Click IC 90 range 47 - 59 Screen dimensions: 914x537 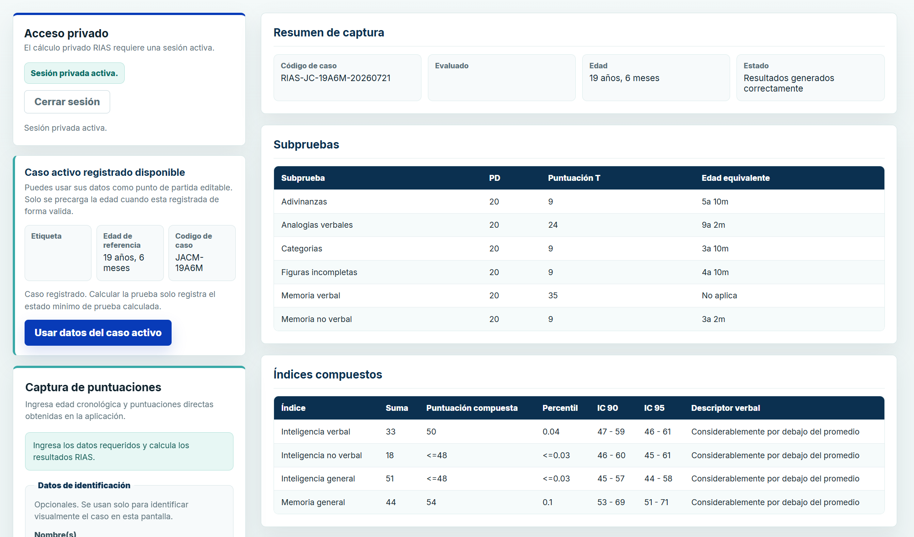(x=611, y=432)
